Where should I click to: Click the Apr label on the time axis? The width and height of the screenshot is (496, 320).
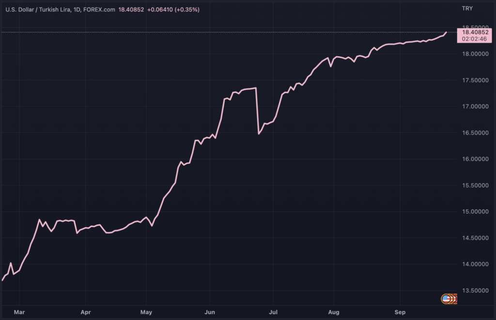coord(86,312)
